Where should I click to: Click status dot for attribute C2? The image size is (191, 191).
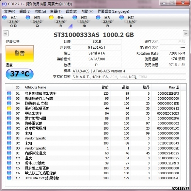pos(9,158)
